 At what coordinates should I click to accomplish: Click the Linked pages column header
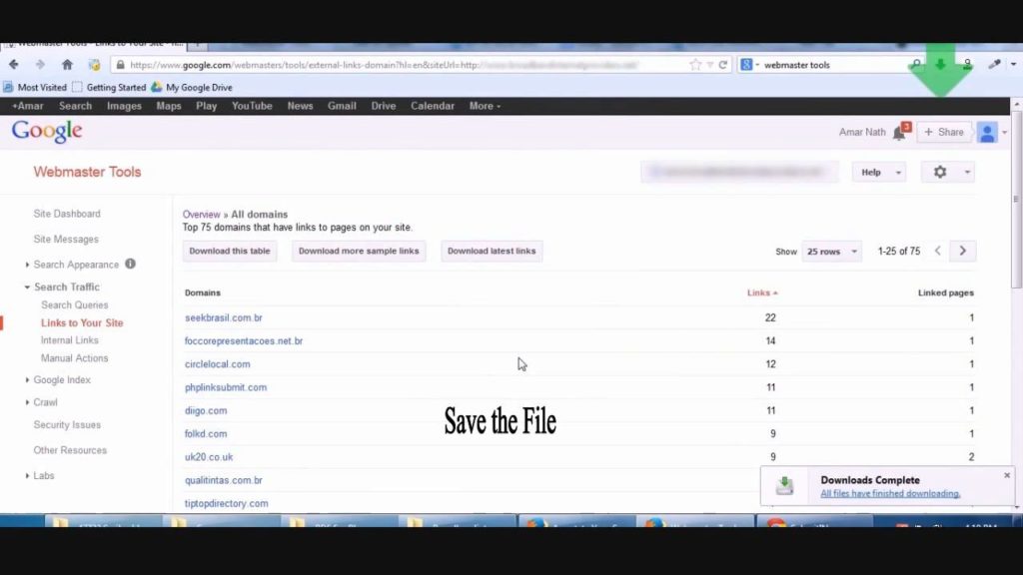[x=945, y=292]
